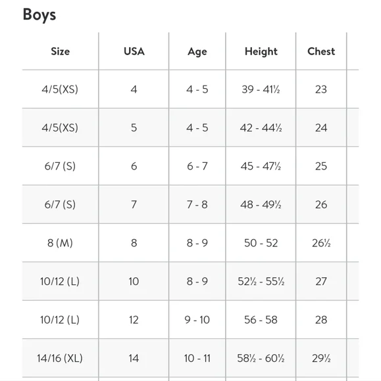Image resolution: width=381 pixels, height=381 pixels.
Task: Select the Size column header
Action: 61,51
